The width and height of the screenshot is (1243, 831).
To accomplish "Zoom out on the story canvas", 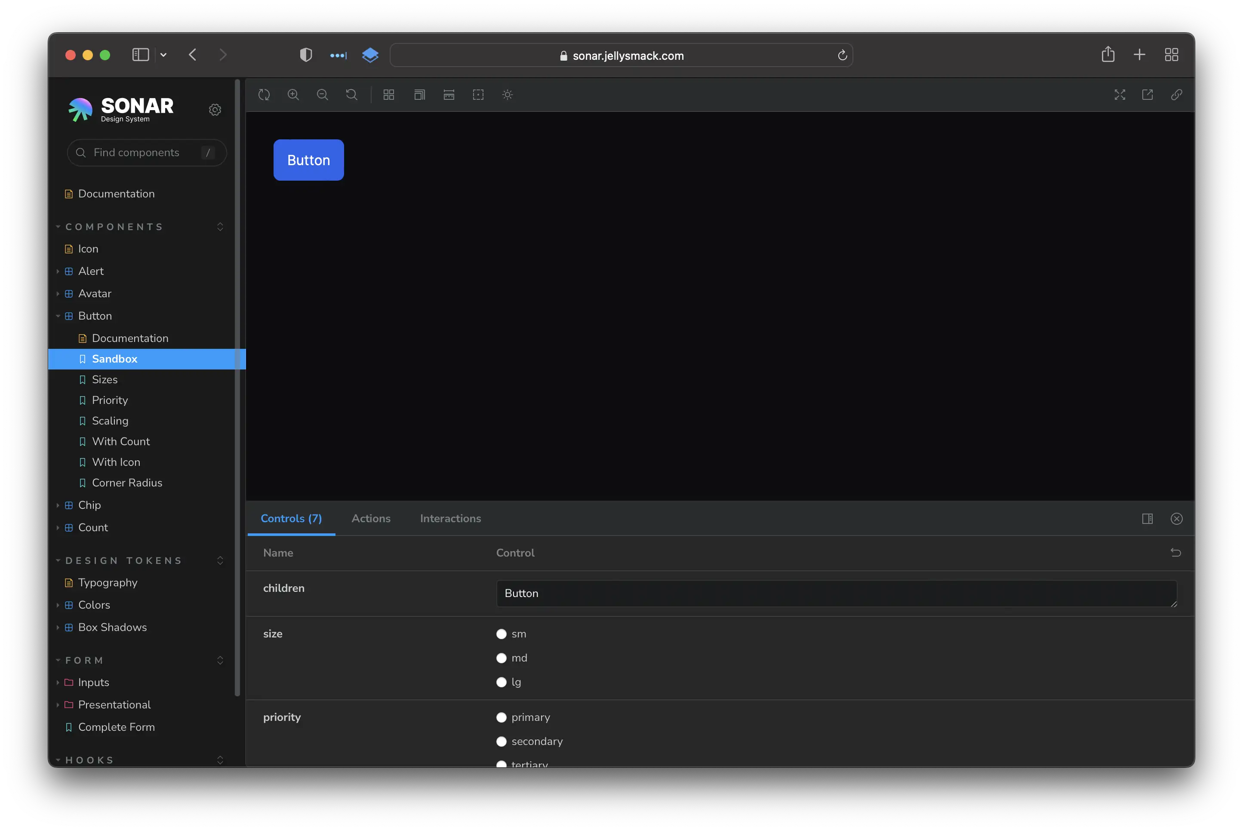I will pos(322,95).
